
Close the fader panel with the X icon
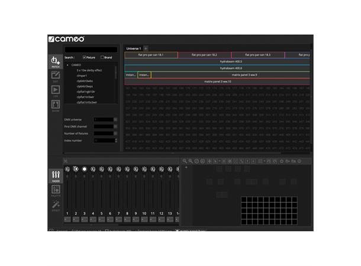pyautogui.click(x=66, y=161)
